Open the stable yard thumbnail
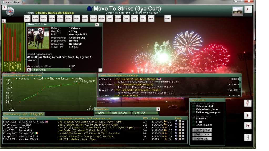The image size is (269, 151). [238, 11]
